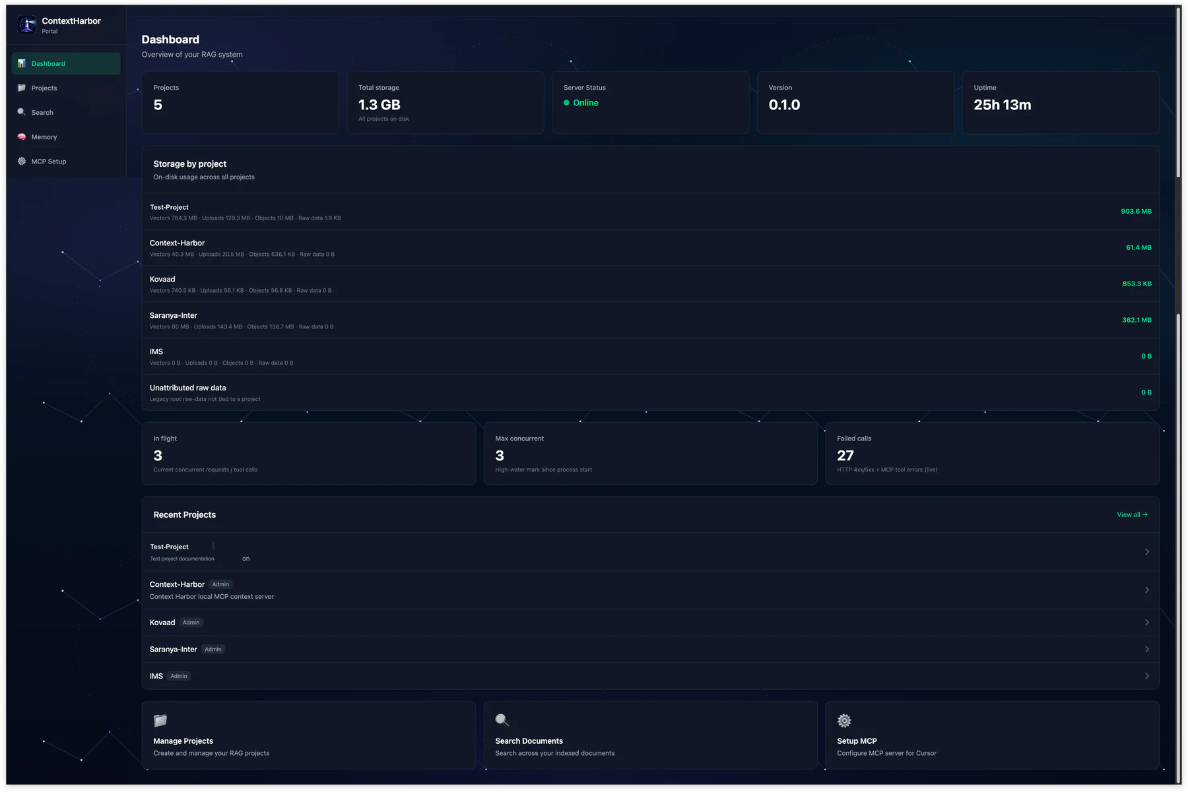Screen dimensions: 1188x792
Task: Click Kovaad in Storage by project
Action: coord(162,280)
